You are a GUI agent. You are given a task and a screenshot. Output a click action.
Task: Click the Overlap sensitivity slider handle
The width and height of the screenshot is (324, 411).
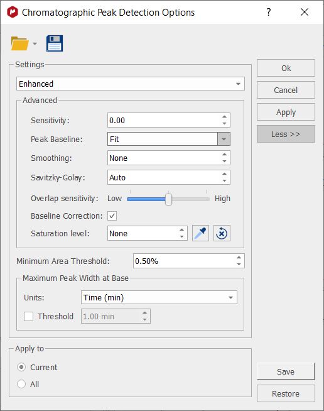[x=169, y=199]
